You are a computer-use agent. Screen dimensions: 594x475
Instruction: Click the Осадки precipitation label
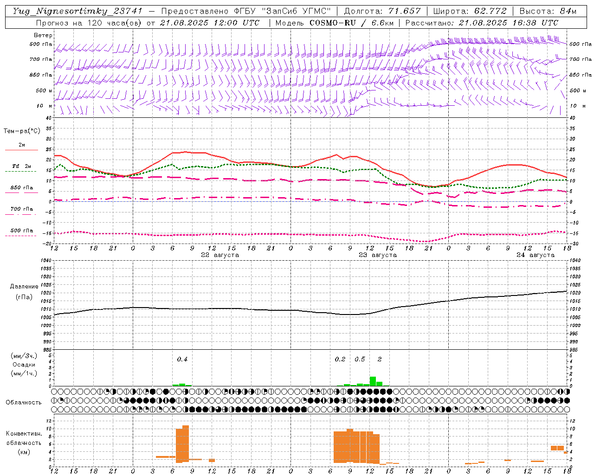24,365
